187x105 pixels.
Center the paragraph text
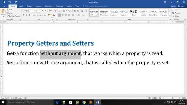[x=63, y=15]
